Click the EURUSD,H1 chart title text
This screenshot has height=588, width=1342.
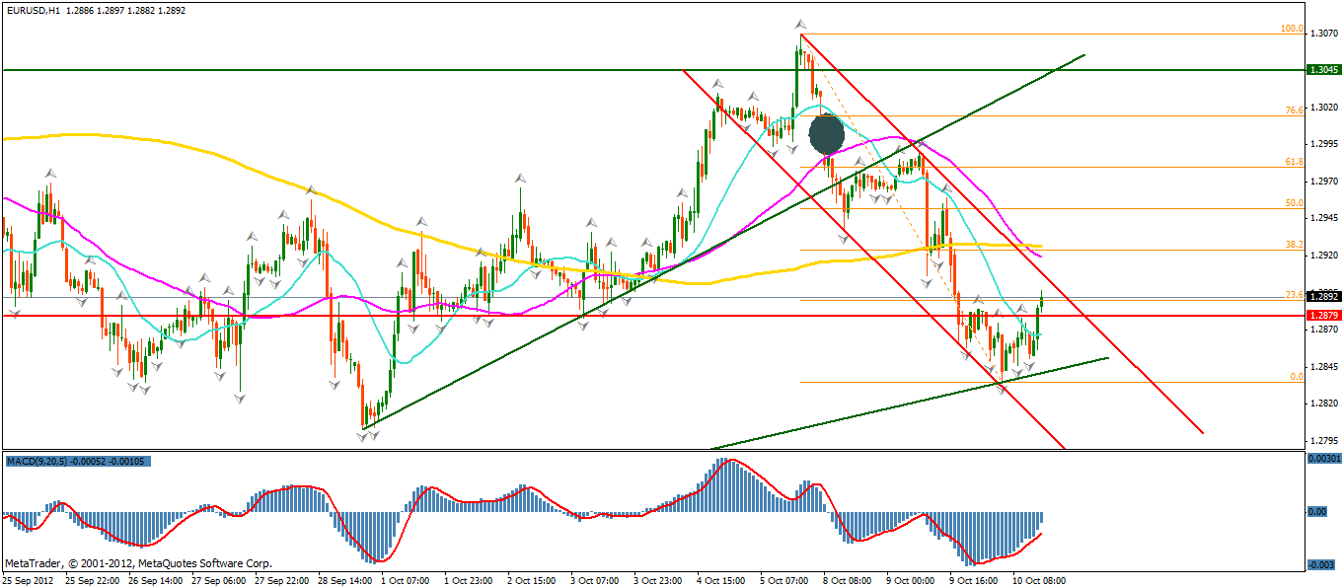32,10
